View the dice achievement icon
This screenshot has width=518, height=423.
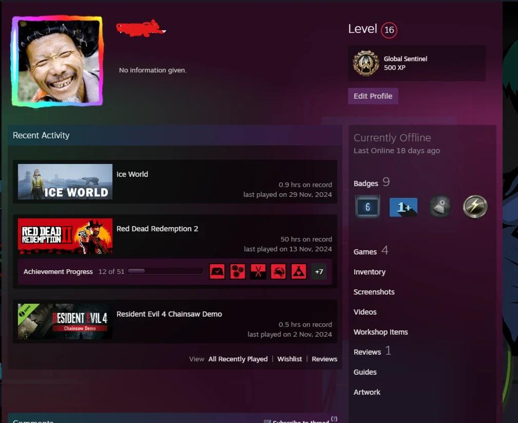(x=238, y=271)
